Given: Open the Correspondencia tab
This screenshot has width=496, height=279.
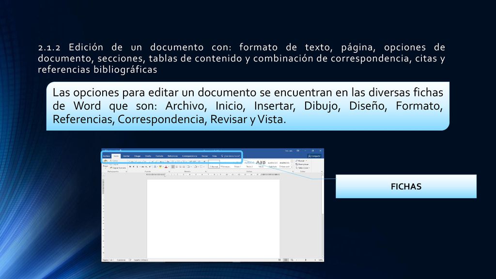Looking at the screenshot, I should pos(189,156).
